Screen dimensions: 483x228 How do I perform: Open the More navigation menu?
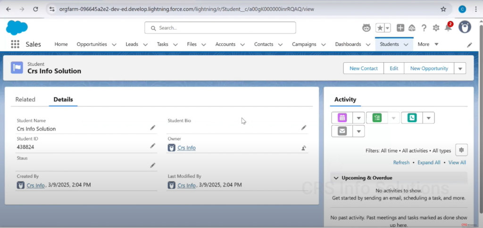428,44
